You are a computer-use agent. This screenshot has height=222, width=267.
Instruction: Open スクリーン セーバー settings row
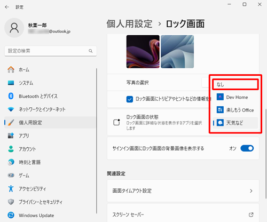(183, 213)
